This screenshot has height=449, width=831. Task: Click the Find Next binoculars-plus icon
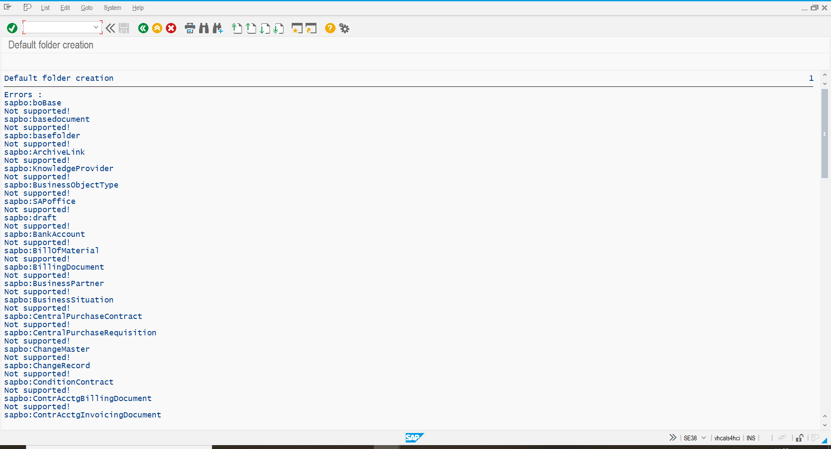click(x=218, y=28)
